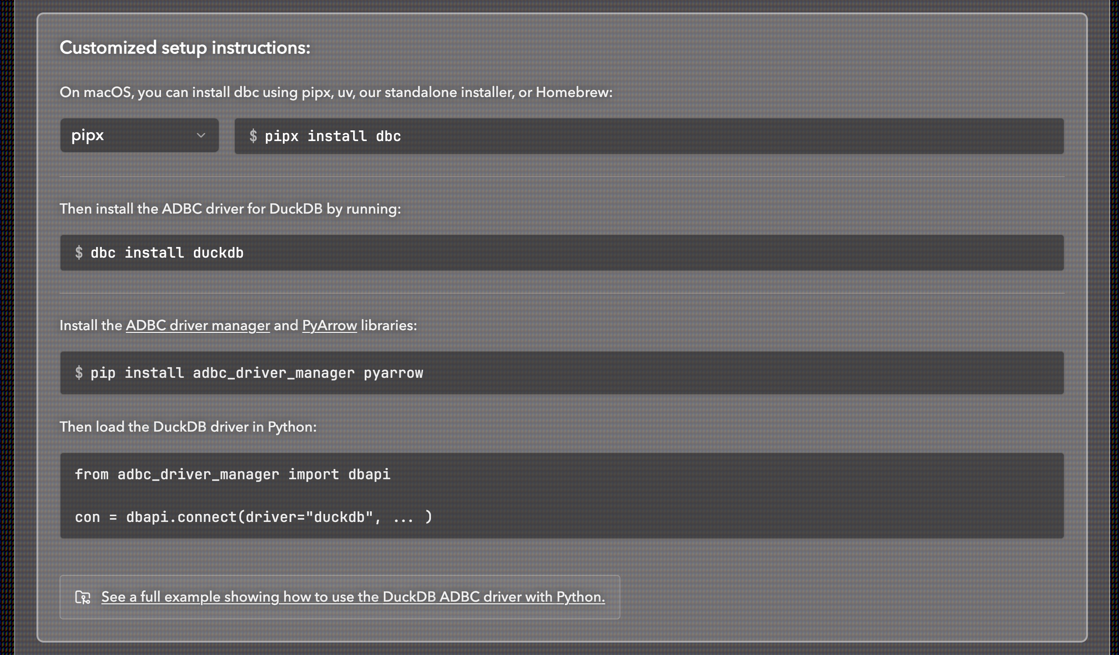This screenshot has height=655, width=1119.
Task: Click the folder icon beside the full example link
Action: click(83, 597)
